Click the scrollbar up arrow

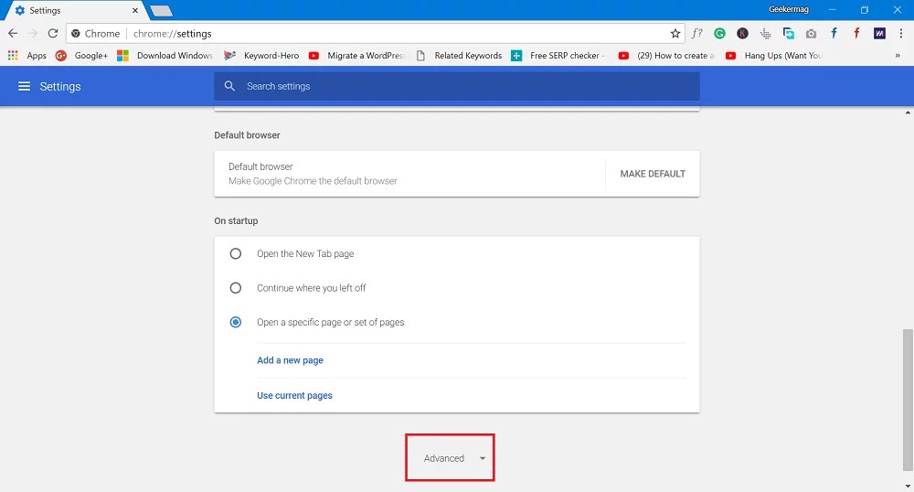909,112
